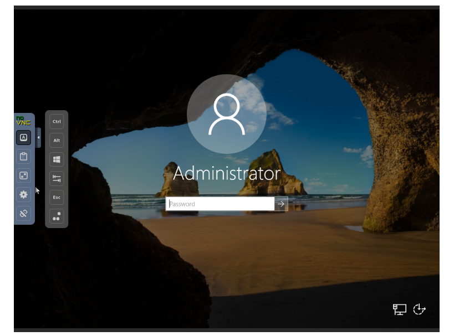Send the Esc key
The image size is (454, 336).
point(57,197)
